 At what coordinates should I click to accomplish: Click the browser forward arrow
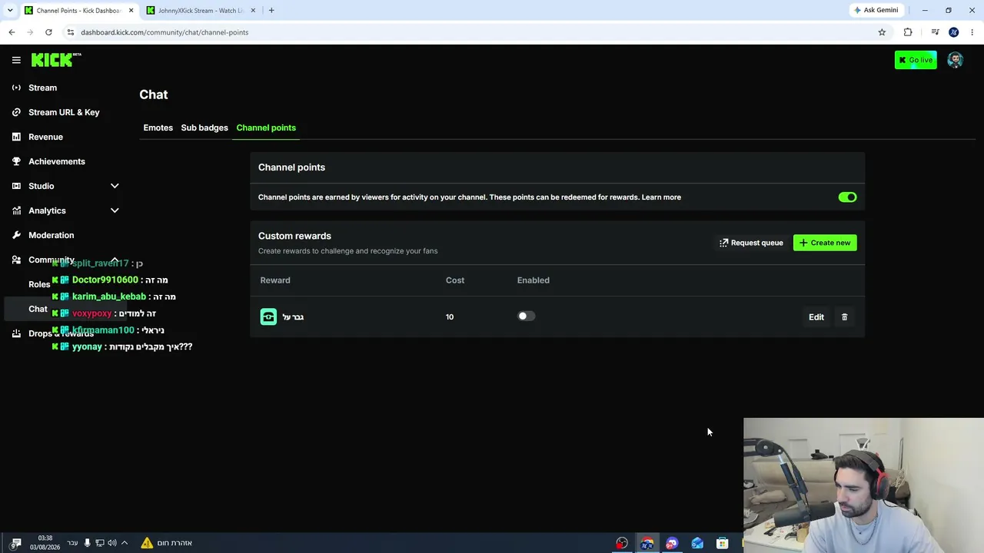(x=30, y=32)
